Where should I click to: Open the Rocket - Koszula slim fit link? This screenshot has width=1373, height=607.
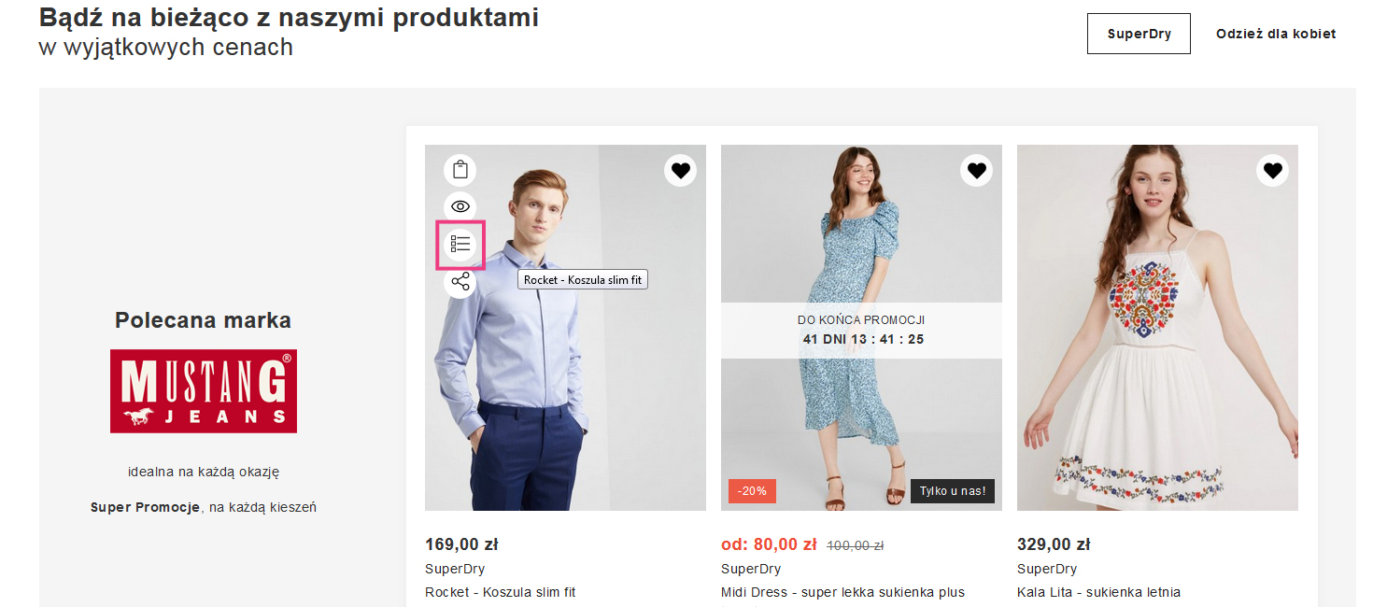tap(500, 592)
